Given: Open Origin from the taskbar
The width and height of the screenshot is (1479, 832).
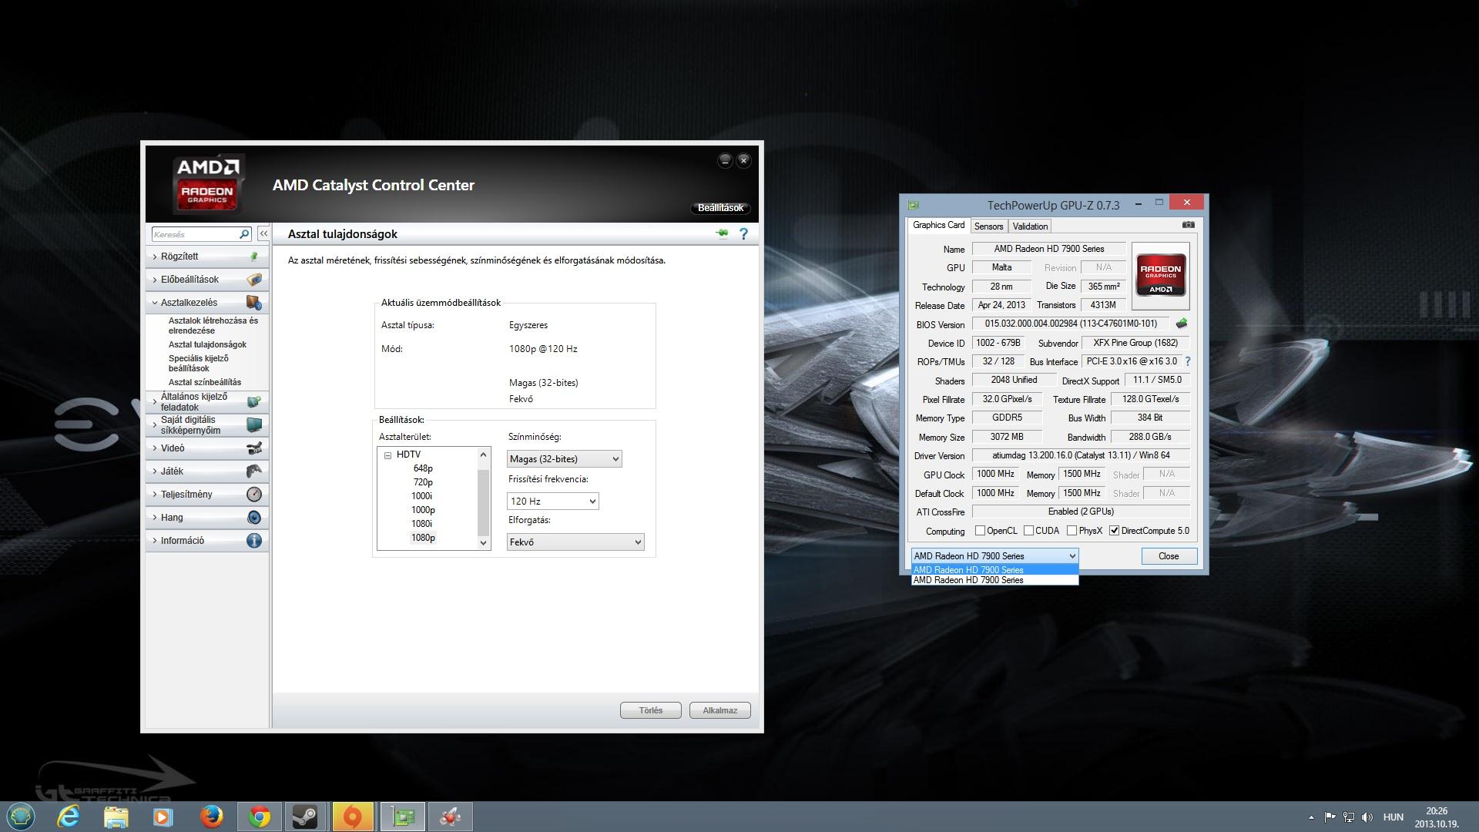Looking at the screenshot, I should [x=353, y=817].
